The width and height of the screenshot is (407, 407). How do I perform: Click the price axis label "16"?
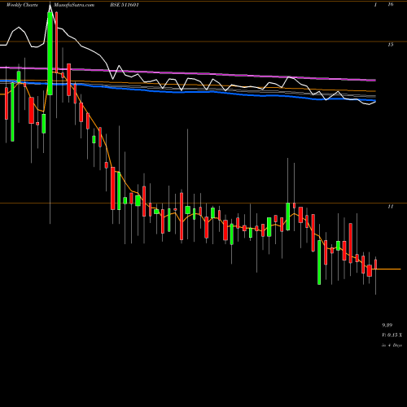(x=391, y=4)
